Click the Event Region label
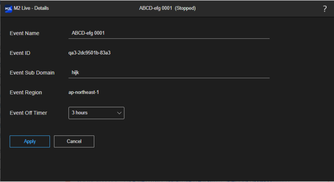The width and height of the screenshot is (334, 182). pos(26,93)
